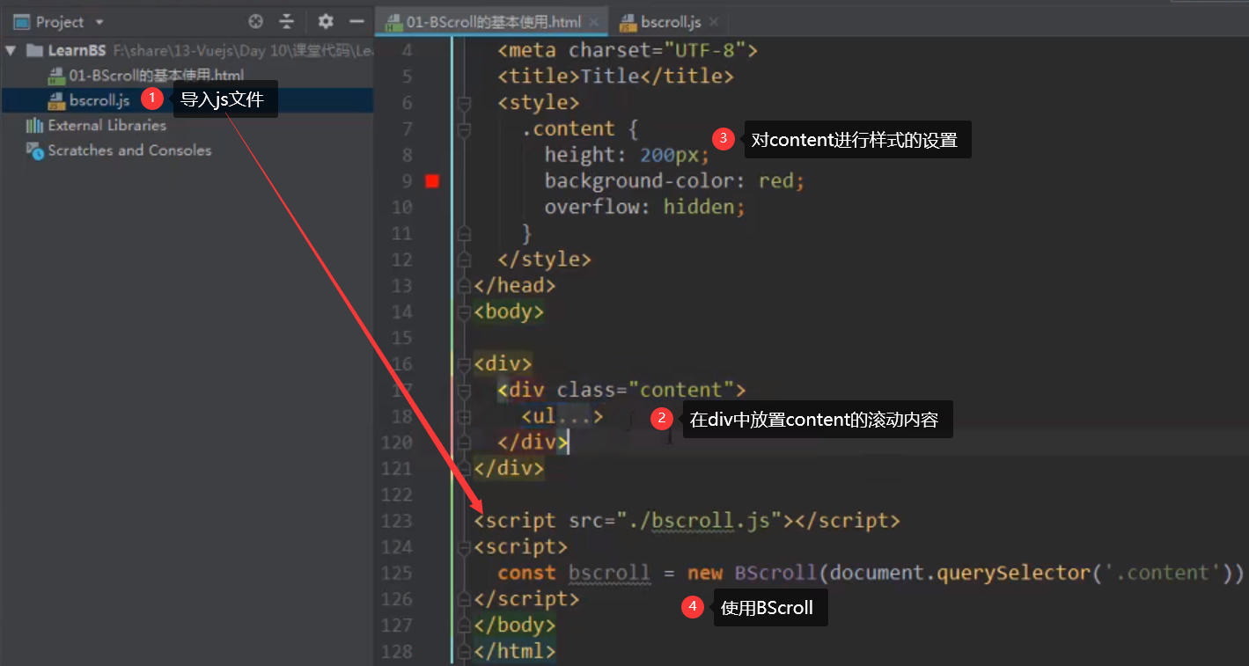
Task: Fold the <style> block on line 6
Action: [465, 103]
